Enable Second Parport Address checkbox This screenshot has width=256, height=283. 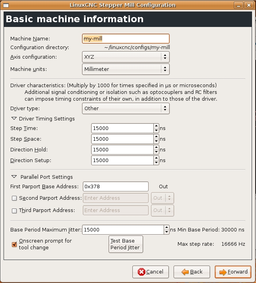[14, 198]
